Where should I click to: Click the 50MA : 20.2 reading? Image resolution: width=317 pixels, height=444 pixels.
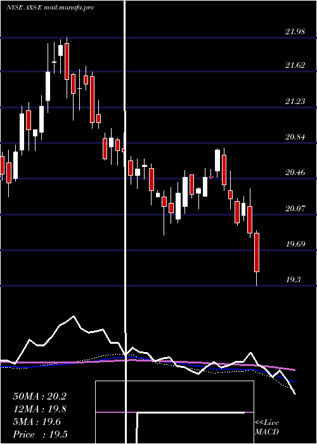pyautogui.click(x=39, y=396)
